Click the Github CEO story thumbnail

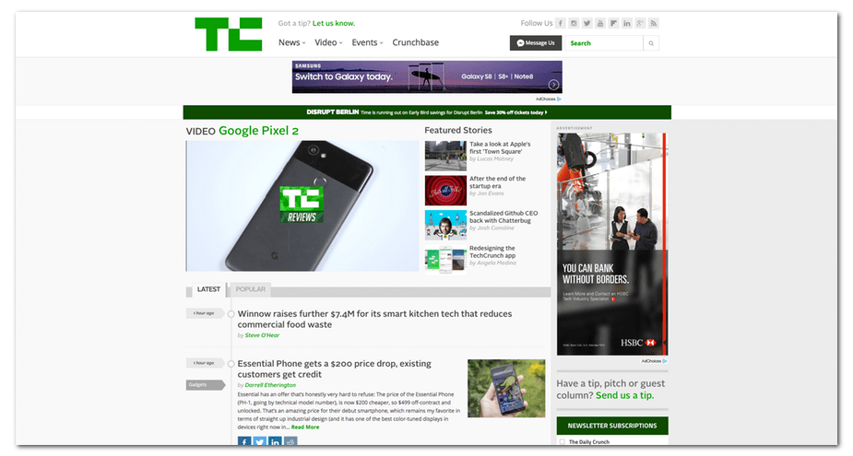[445, 225]
